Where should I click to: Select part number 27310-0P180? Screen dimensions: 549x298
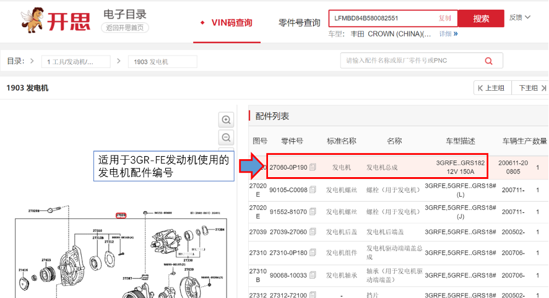288,252
